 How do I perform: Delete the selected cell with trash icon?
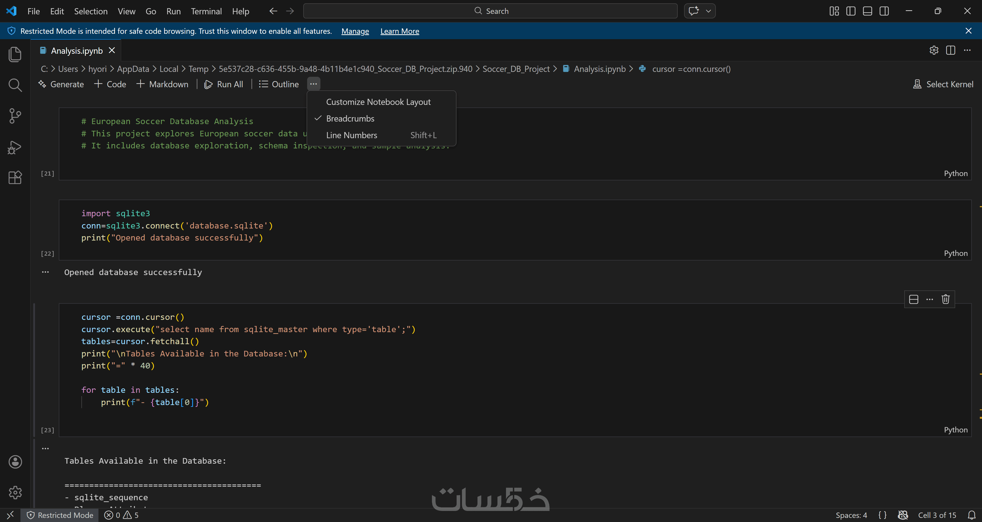[945, 299]
